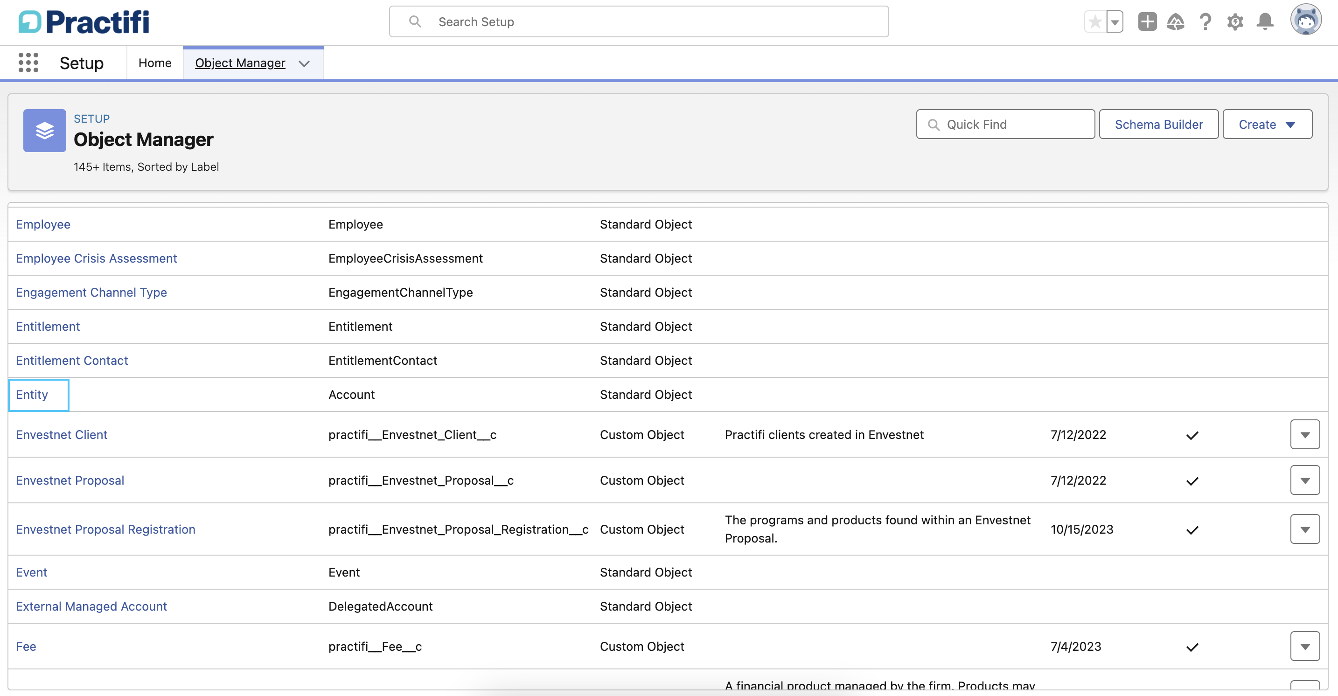This screenshot has width=1338, height=696.
Task: Click the deployed checkmark for Envestnet Proposal
Action: point(1192,481)
